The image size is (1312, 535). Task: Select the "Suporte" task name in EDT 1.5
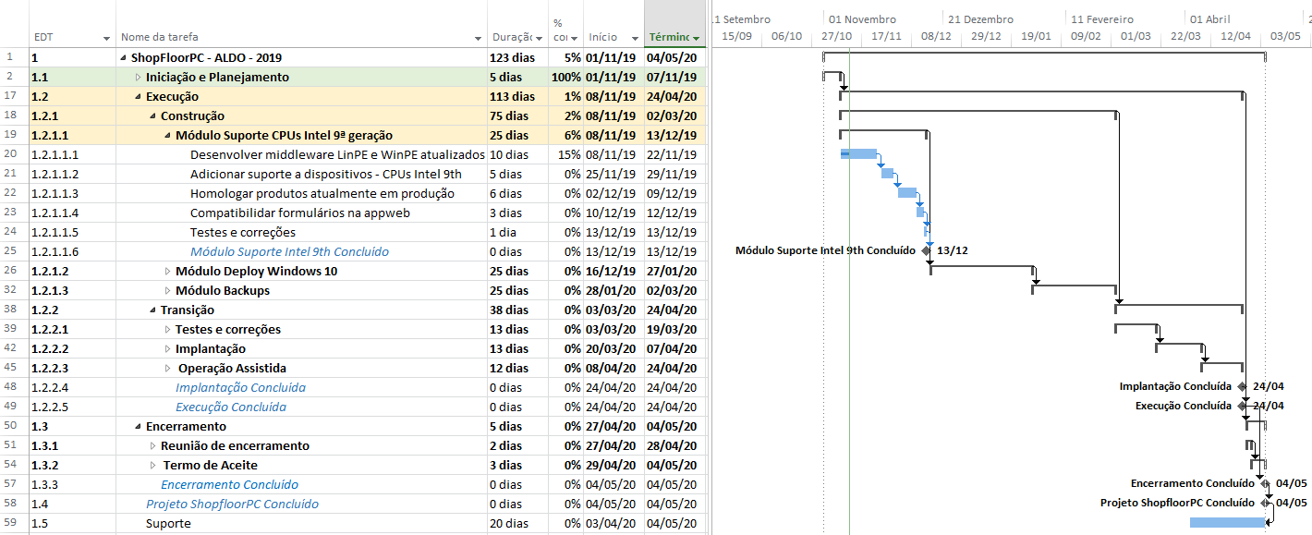click(168, 524)
